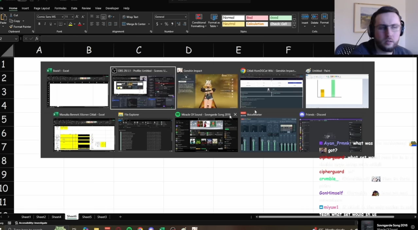Click the Format Painter brush icon
This screenshot has width=418, height=230.
pyautogui.click(x=11, y=27)
